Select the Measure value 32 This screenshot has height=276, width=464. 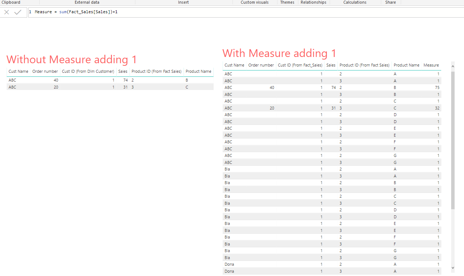[x=436, y=108]
